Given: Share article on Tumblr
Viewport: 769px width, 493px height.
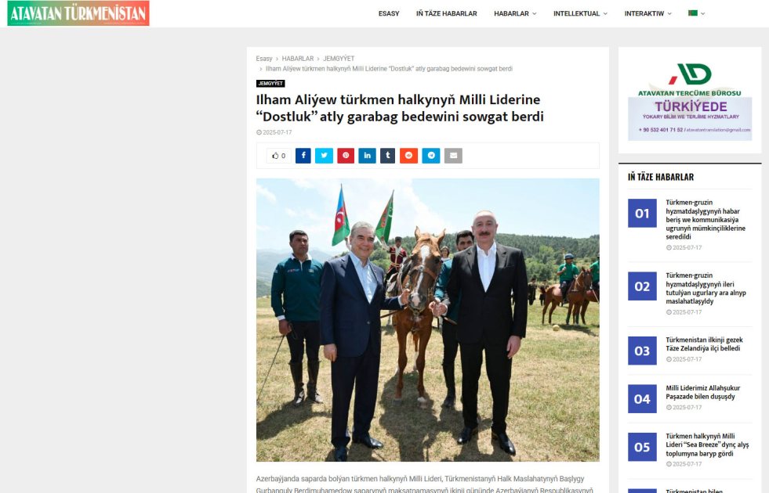Looking at the screenshot, I should click(387, 156).
